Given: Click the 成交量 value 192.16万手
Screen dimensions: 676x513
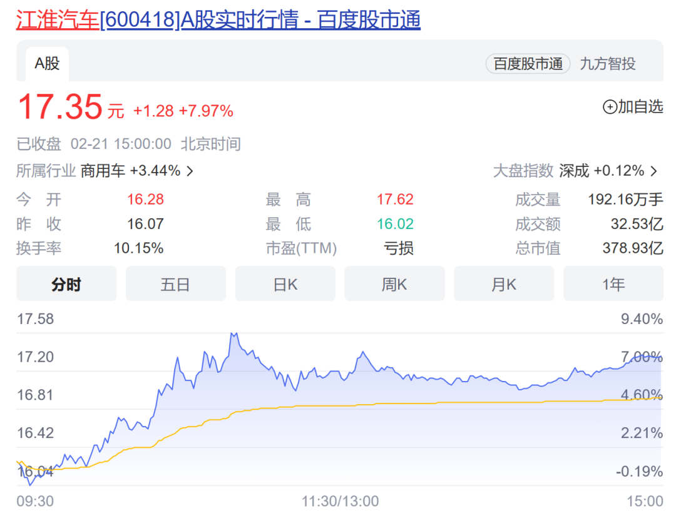Looking at the screenshot, I should pyautogui.click(x=625, y=200).
